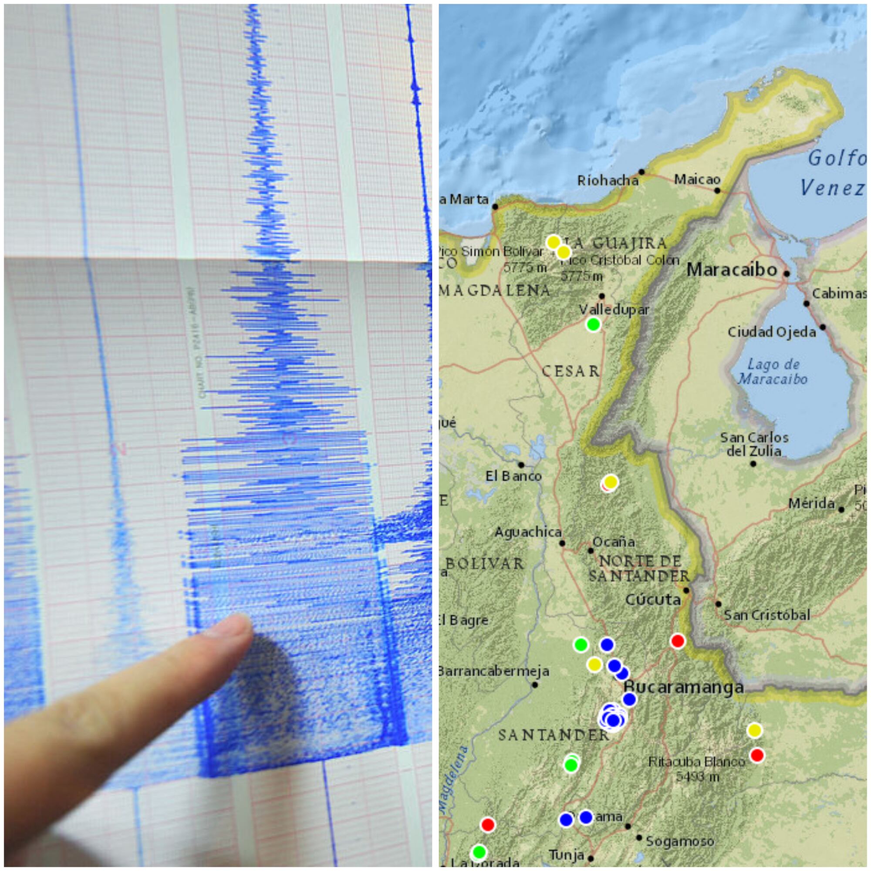Click the yellow marker east of El Banco
Image resolution: width=871 pixels, height=871 pixels.
coord(611,482)
